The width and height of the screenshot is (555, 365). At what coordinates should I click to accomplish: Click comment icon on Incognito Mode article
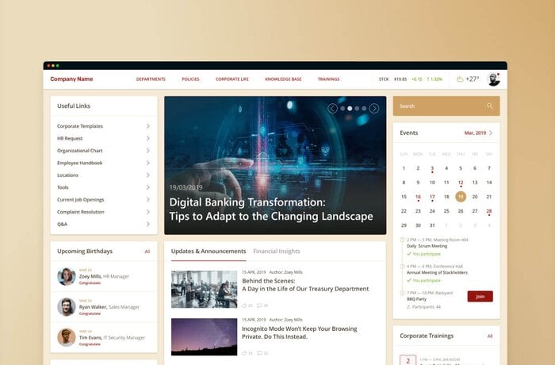[x=259, y=353]
